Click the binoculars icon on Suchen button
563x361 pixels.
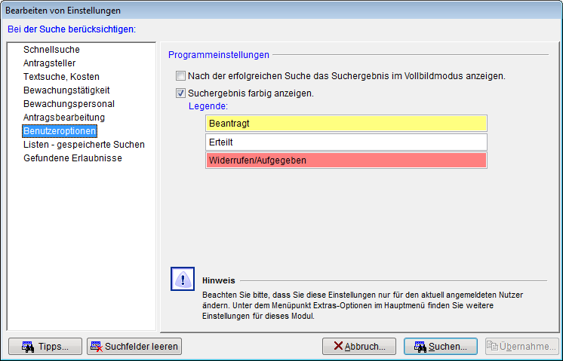pyautogui.click(x=420, y=347)
